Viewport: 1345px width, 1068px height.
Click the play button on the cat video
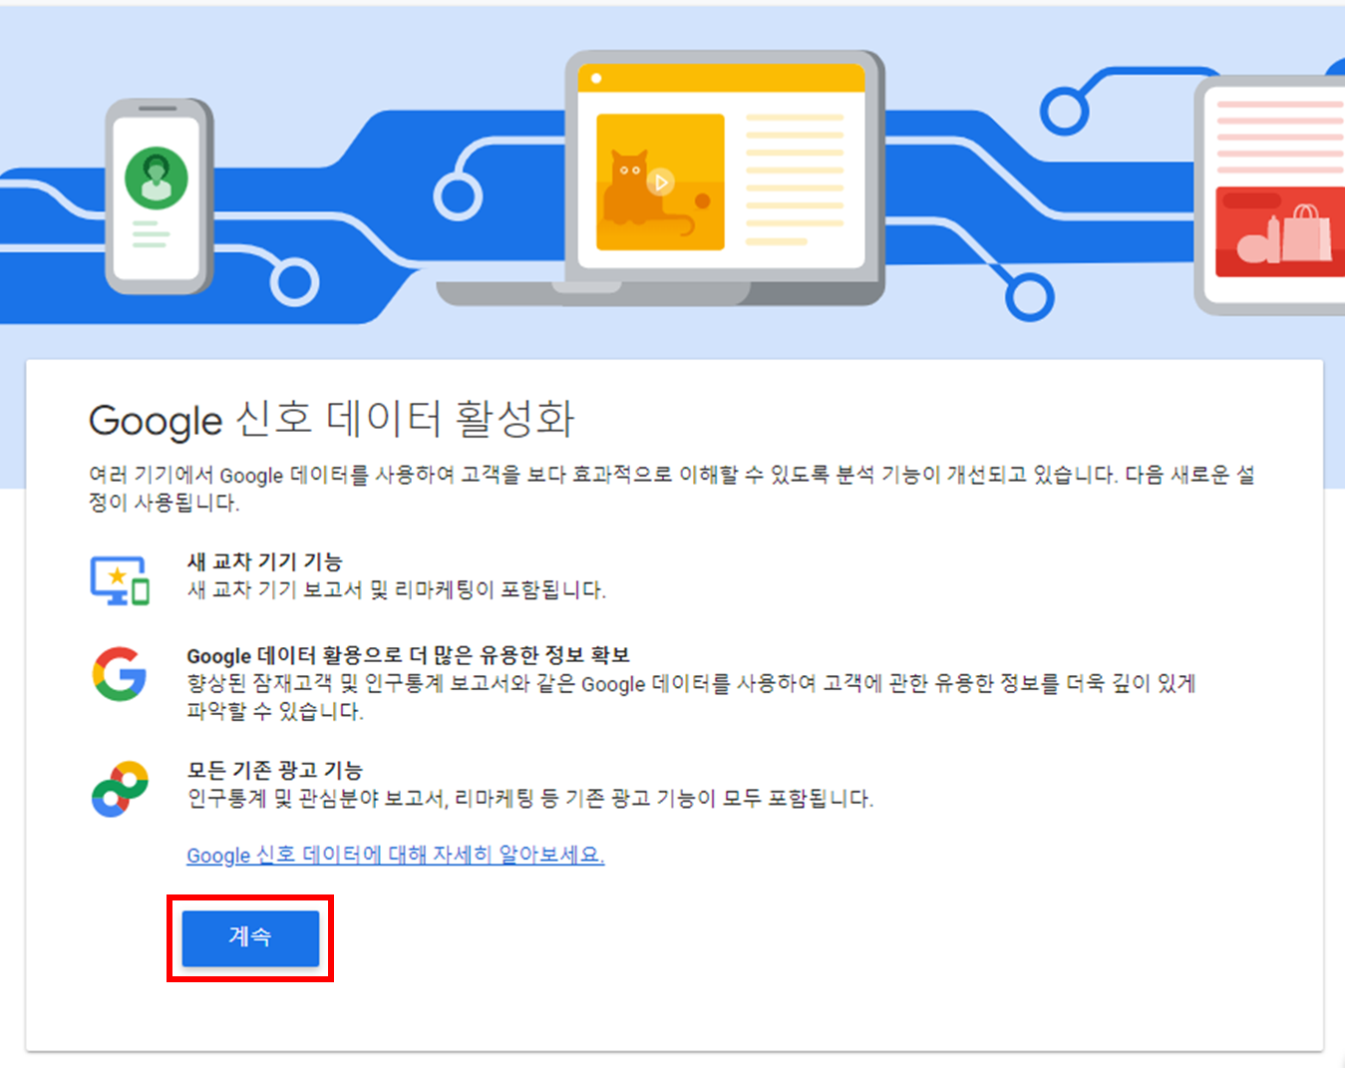pos(660,181)
